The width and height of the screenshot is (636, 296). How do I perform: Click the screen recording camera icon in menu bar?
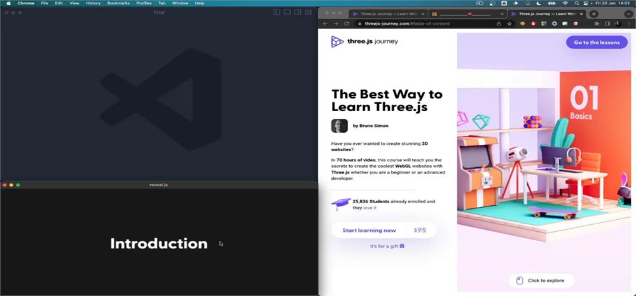point(480,3)
